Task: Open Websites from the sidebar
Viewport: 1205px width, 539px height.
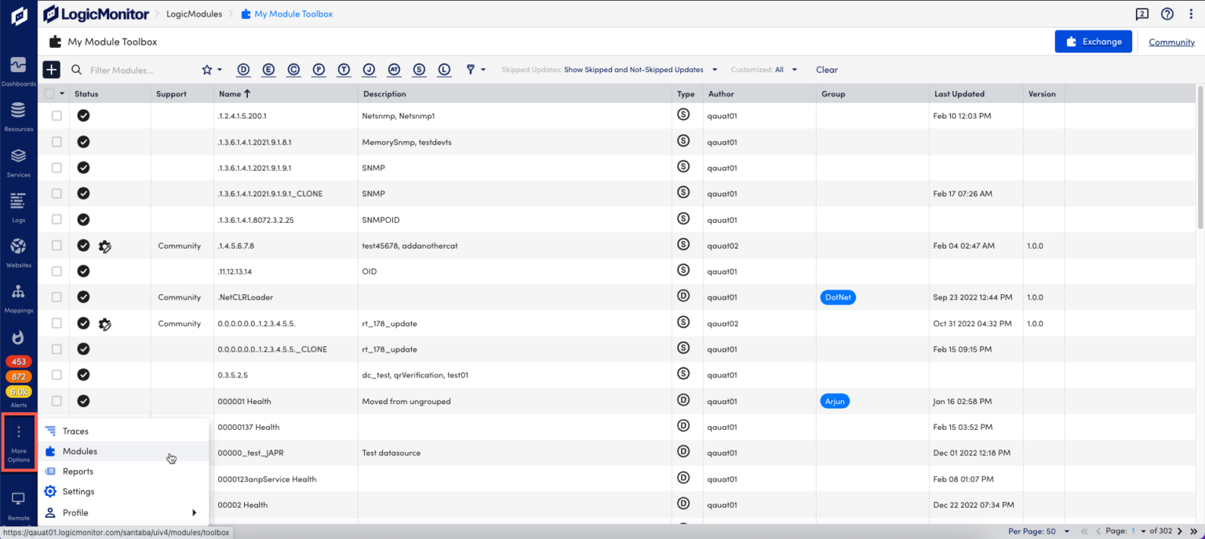Action: pos(18,251)
